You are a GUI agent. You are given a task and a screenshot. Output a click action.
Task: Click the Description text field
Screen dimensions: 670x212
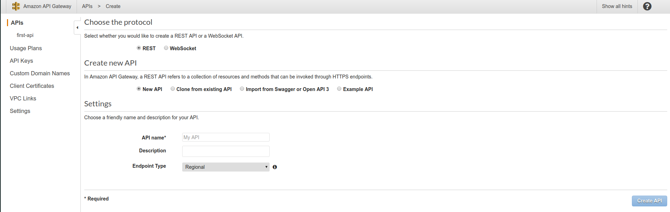226,151
